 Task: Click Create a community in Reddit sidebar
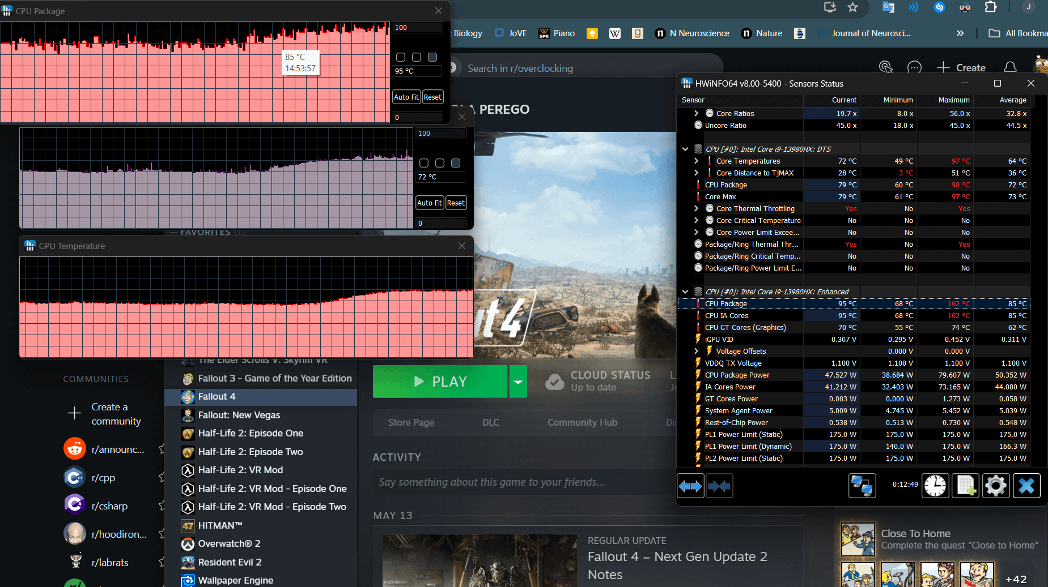105,414
